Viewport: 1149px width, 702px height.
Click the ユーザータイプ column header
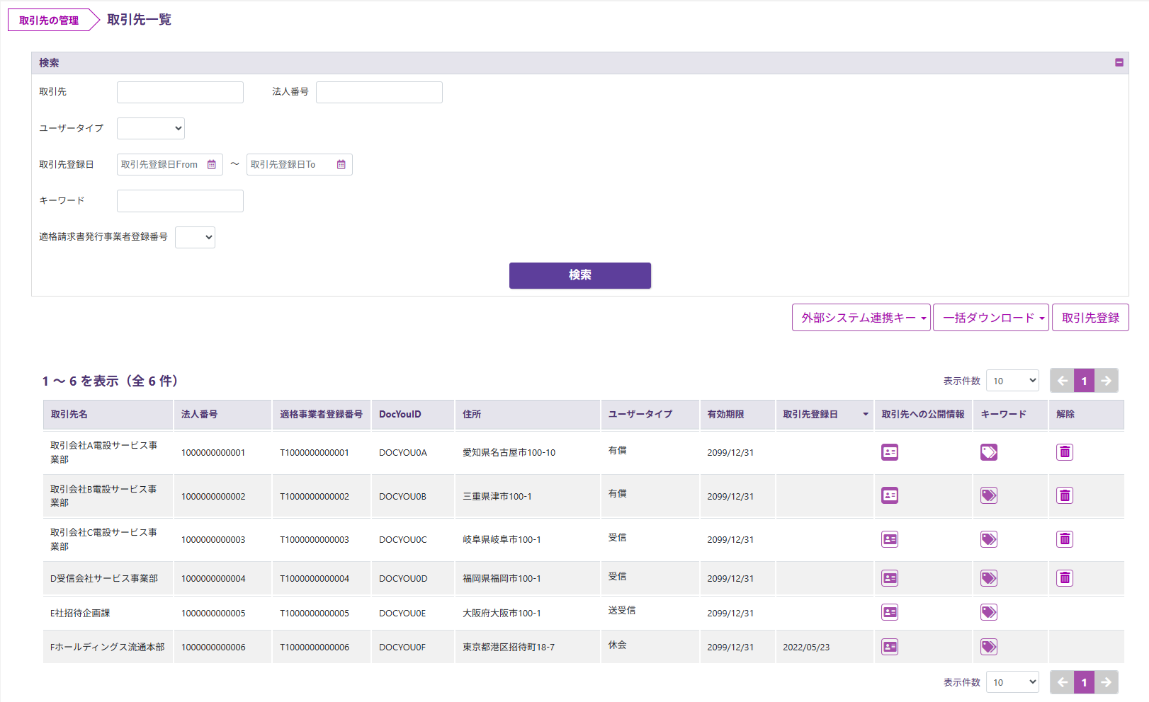650,414
